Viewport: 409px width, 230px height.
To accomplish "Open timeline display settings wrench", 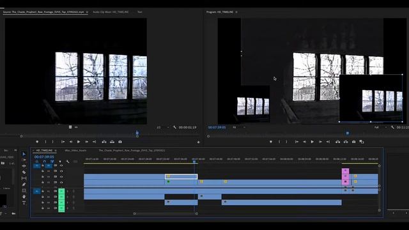I will pos(68,162).
